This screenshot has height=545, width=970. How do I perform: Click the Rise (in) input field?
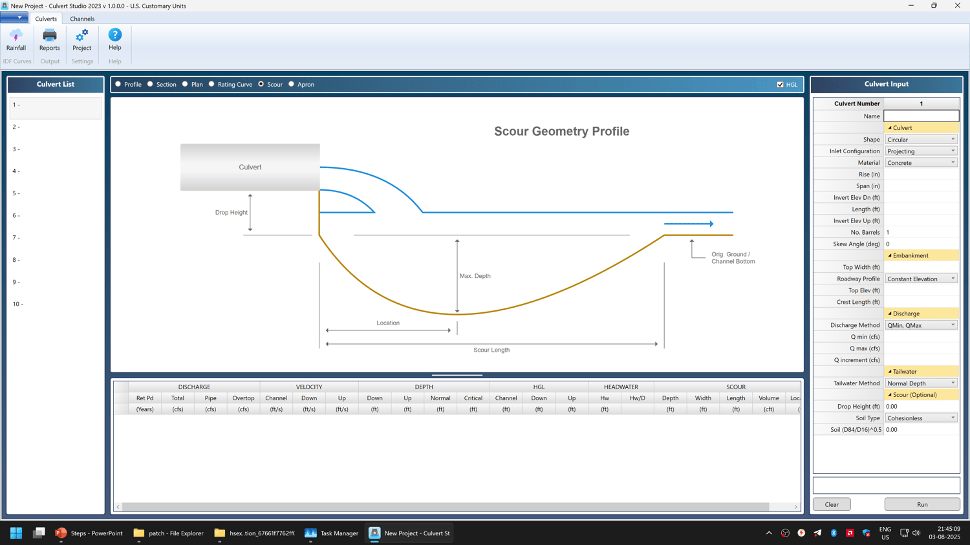[921, 175]
